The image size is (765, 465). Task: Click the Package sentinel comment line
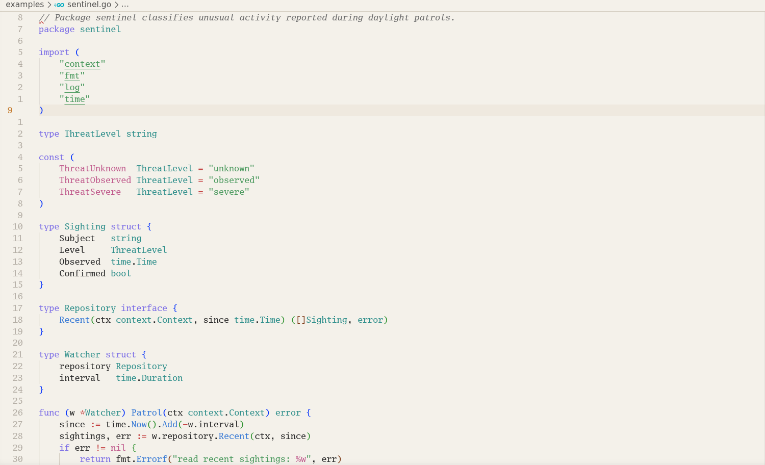(247, 17)
